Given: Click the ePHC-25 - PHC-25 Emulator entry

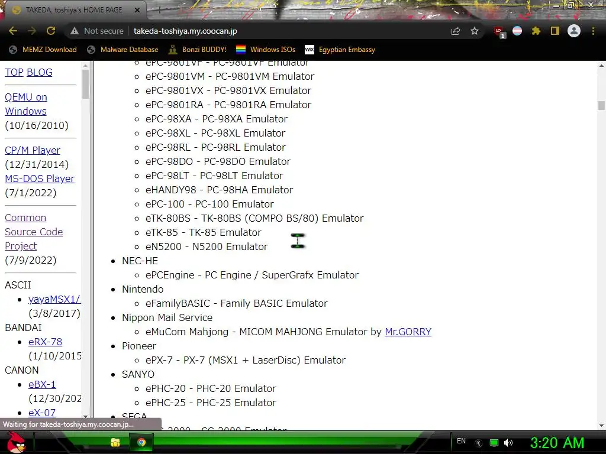Looking at the screenshot, I should (x=211, y=403).
